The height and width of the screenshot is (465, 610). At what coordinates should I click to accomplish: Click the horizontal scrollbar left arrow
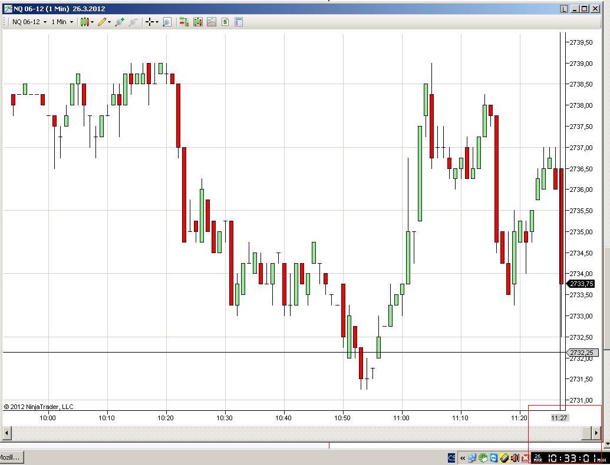point(6,433)
